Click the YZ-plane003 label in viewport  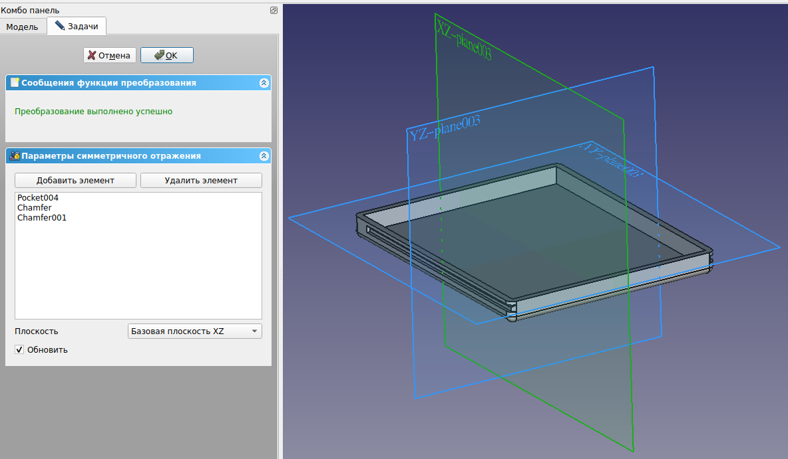pyautogui.click(x=445, y=128)
